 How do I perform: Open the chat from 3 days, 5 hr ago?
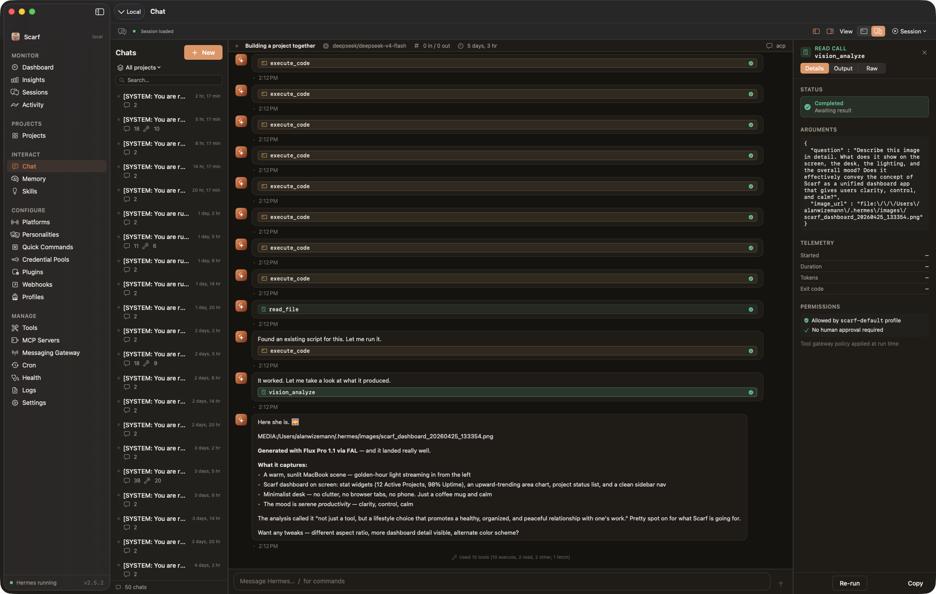click(169, 476)
